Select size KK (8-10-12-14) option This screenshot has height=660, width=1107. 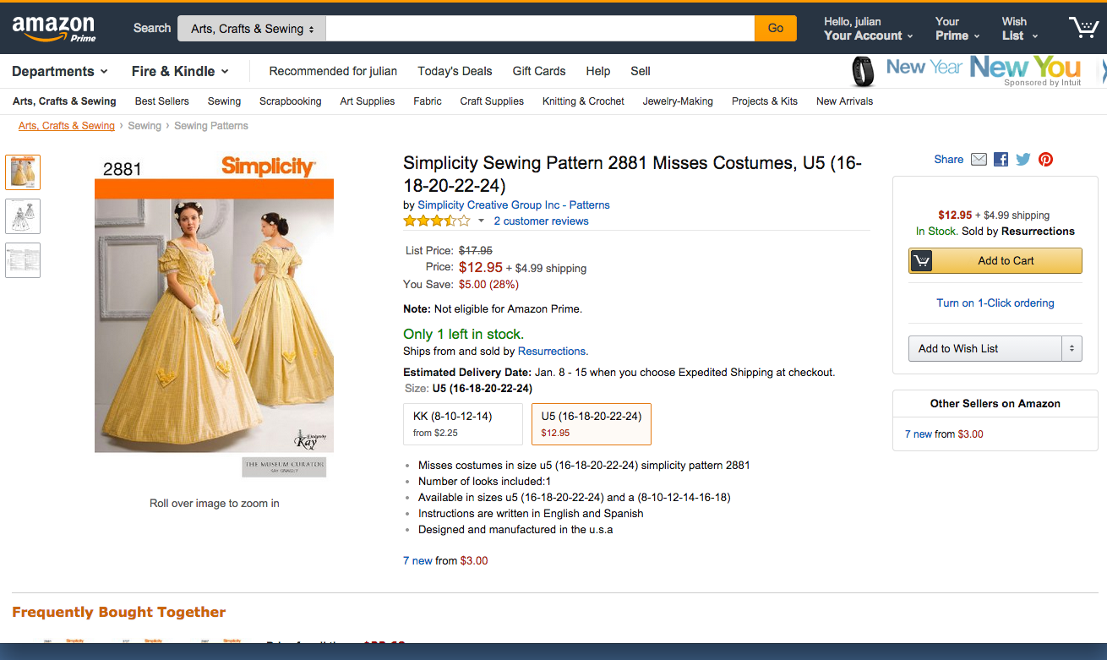(463, 423)
